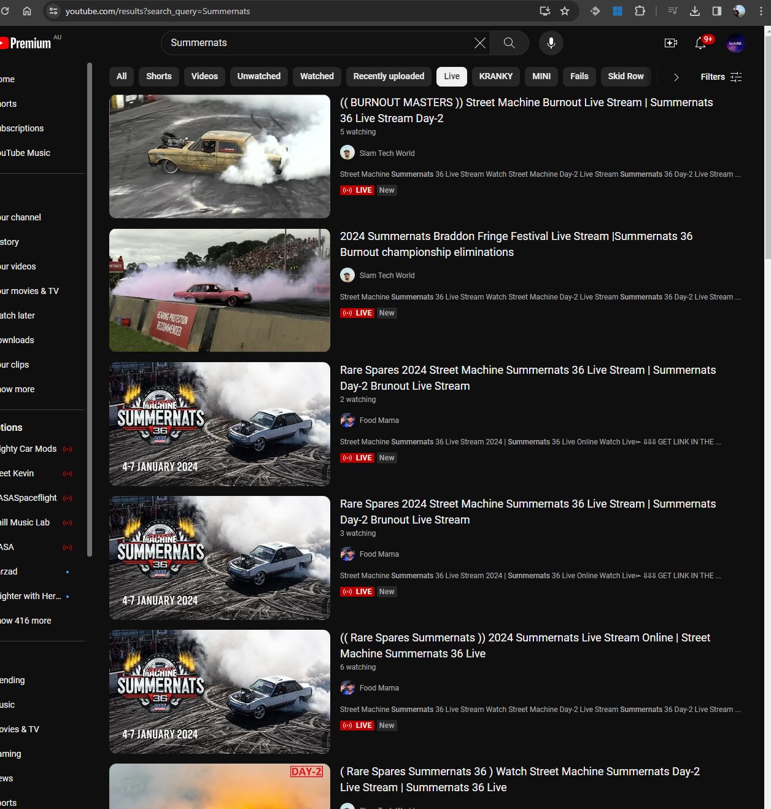Open Watch Street Machine Summernats Day-2 title
Viewport: 771px width, 809px height.
[520, 780]
